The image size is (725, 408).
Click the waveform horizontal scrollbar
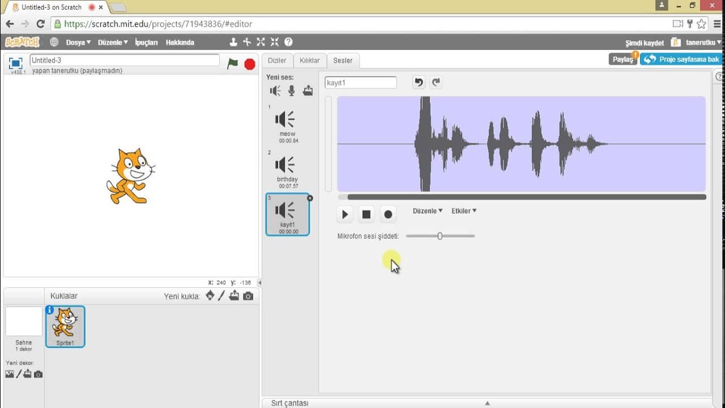point(527,197)
